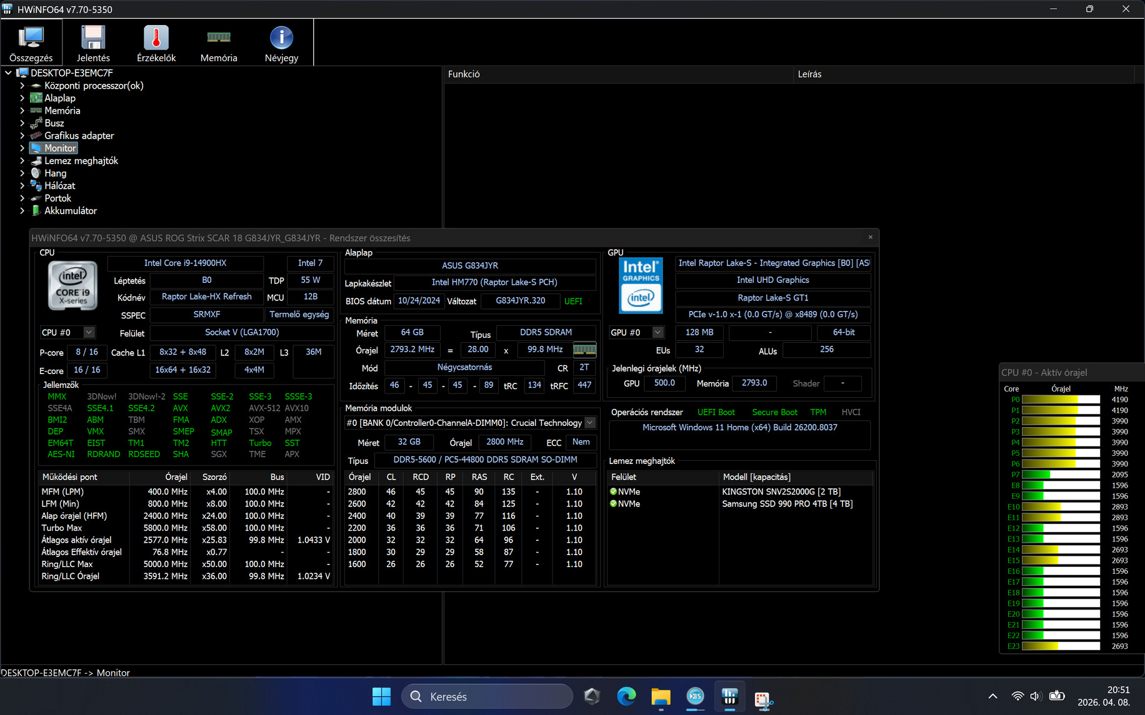Select the Monitor tree item
This screenshot has width=1145, height=715.
pos(60,148)
